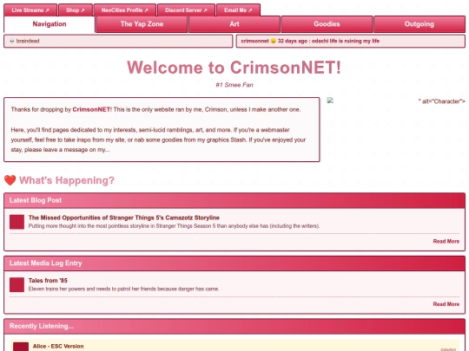This screenshot has width=469, height=351.
Task: Select the Navigation tab
Action: click(x=50, y=24)
